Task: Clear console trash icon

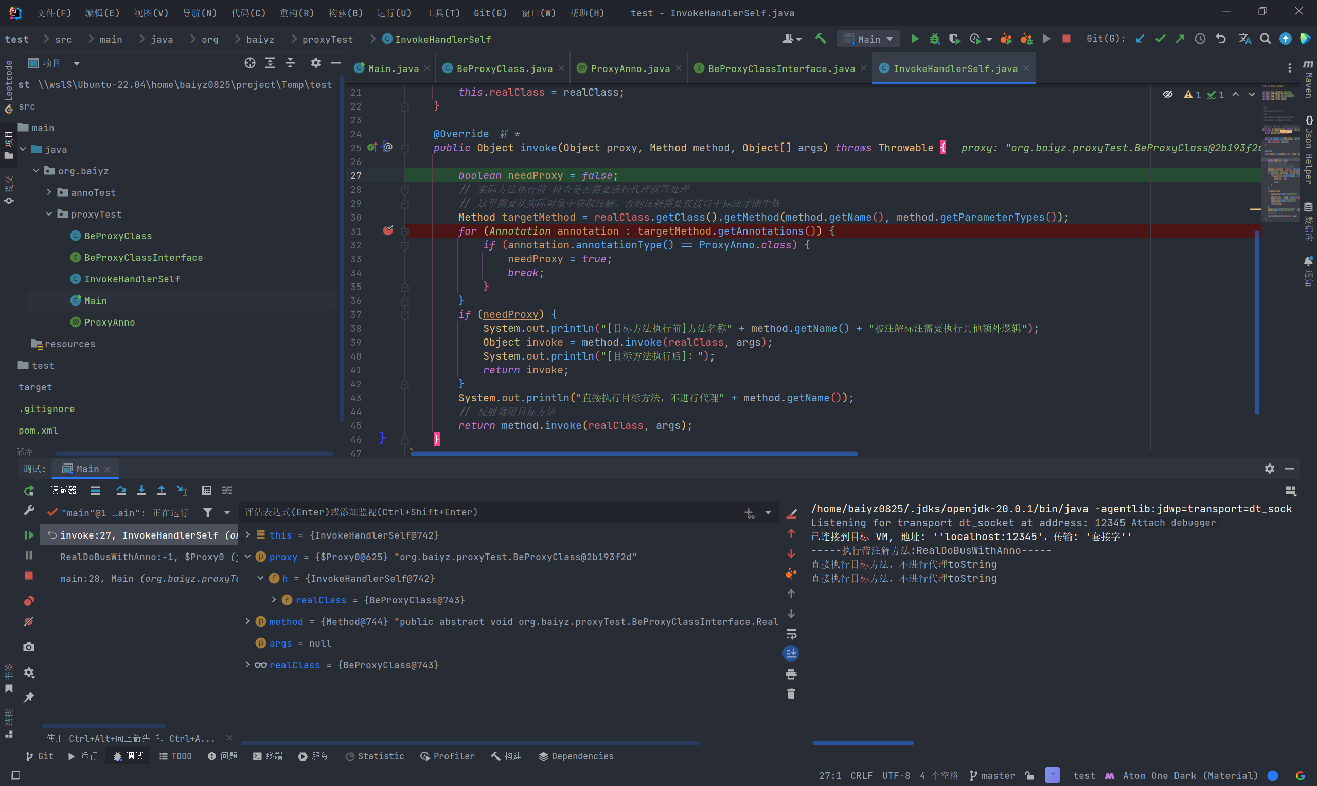Action: pyautogui.click(x=791, y=694)
